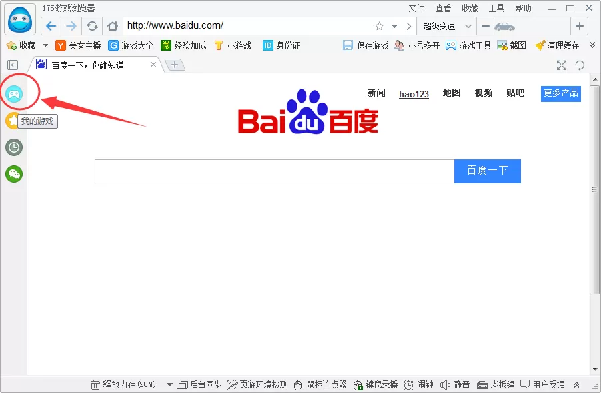Click the bookmark star in address bar
The image size is (601, 393).
380,26
